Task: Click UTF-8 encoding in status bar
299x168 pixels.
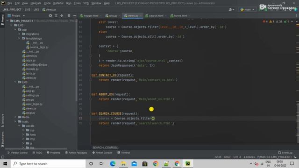Action: point(237,157)
